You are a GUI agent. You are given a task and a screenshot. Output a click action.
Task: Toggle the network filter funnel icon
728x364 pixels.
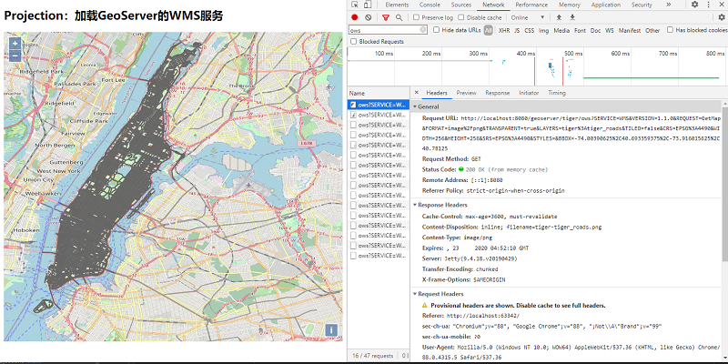pyautogui.click(x=386, y=17)
